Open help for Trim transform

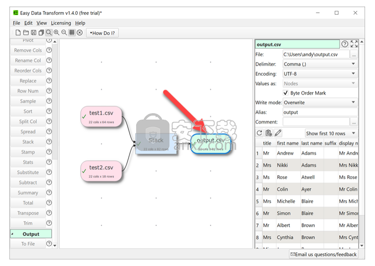pos(49,223)
